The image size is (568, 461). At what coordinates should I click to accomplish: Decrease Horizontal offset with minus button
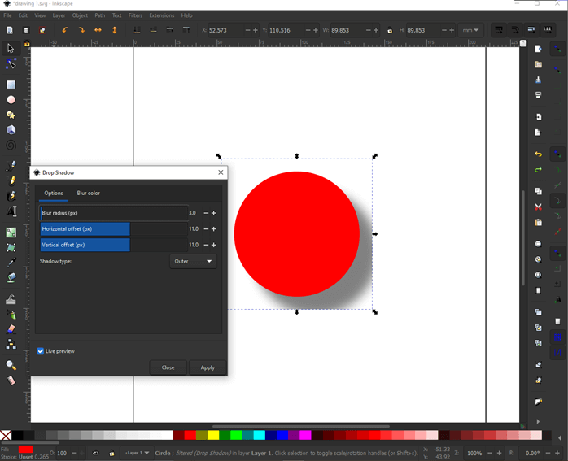pos(206,229)
